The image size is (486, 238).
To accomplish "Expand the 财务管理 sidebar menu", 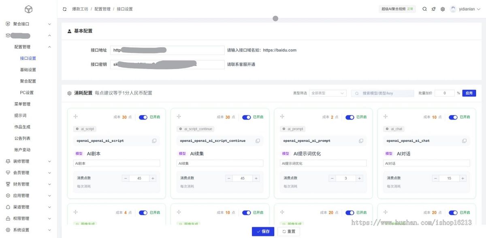I will coord(49,184).
